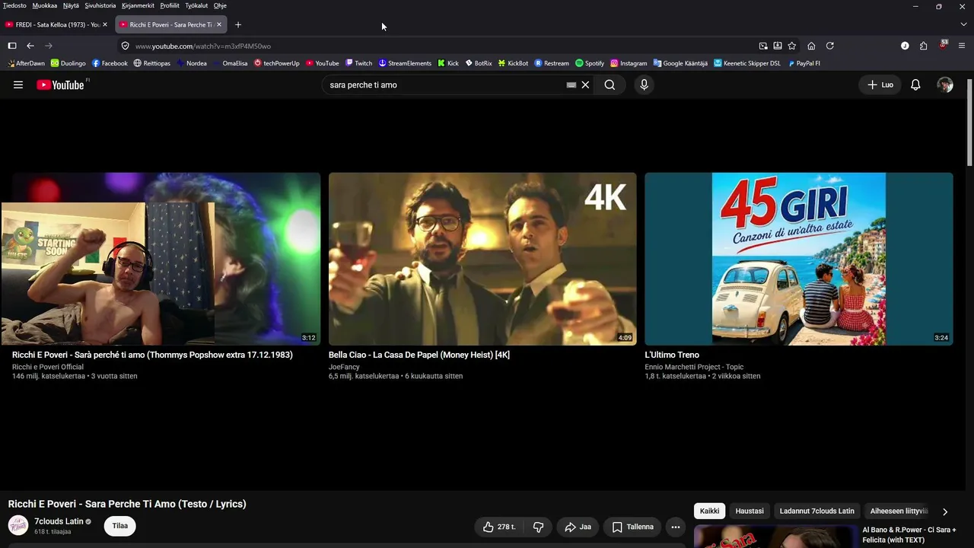Open the Keenetic Skipper DSL bookmark

(x=747, y=63)
